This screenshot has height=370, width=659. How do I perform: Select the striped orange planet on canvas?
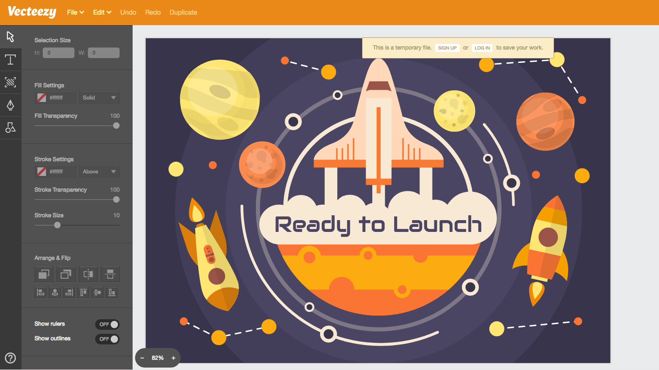545,121
